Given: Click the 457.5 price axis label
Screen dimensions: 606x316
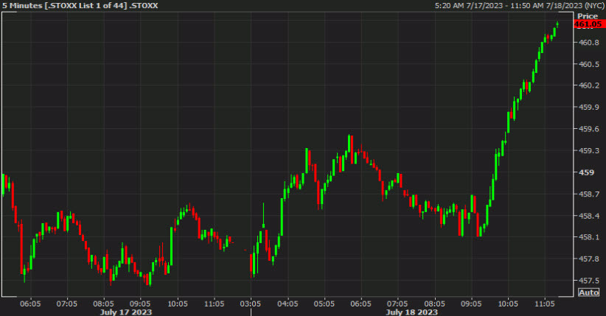Looking at the screenshot, I should (588, 280).
